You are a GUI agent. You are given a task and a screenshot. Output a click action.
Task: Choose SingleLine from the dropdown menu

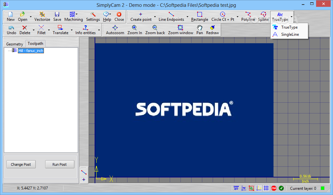(289, 34)
